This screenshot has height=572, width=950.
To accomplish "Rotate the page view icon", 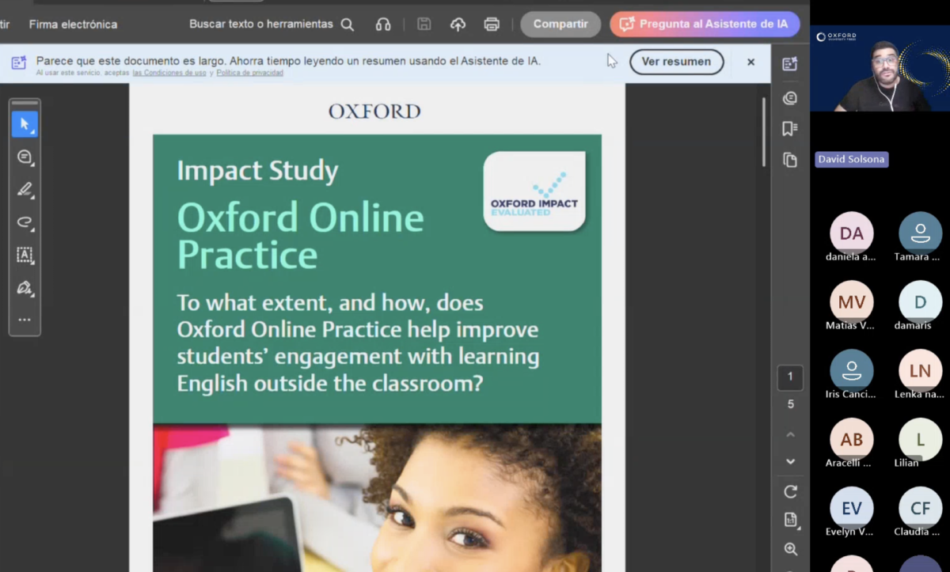I will [x=790, y=491].
